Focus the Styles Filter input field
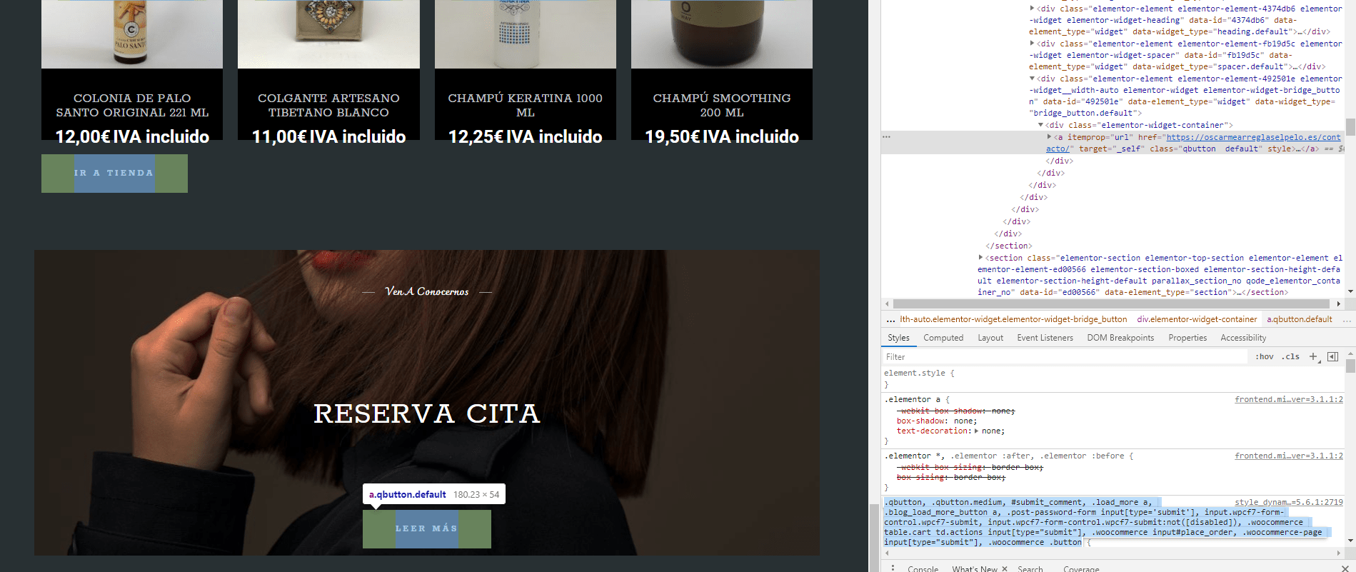 pyautogui.click(x=1064, y=357)
